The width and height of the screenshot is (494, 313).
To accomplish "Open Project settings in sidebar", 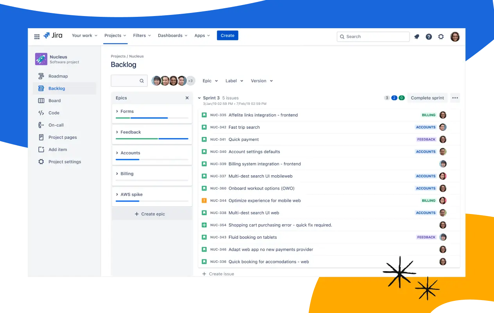I will 64,162.
